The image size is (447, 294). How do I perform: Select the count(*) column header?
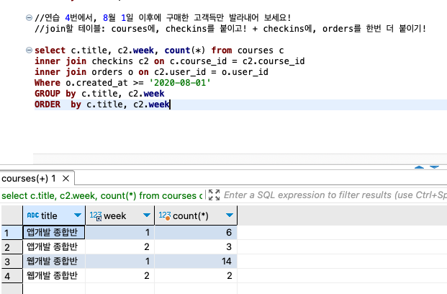(196, 215)
